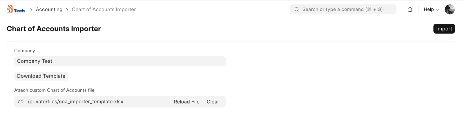The height and width of the screenshot is (119, 464).
Task: Click the magnifier icon in search bar
Action: (x=297, y=10)
